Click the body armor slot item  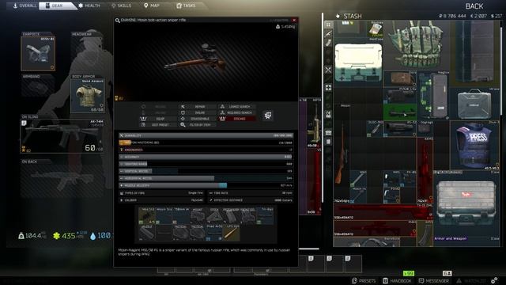pos(88,96)
